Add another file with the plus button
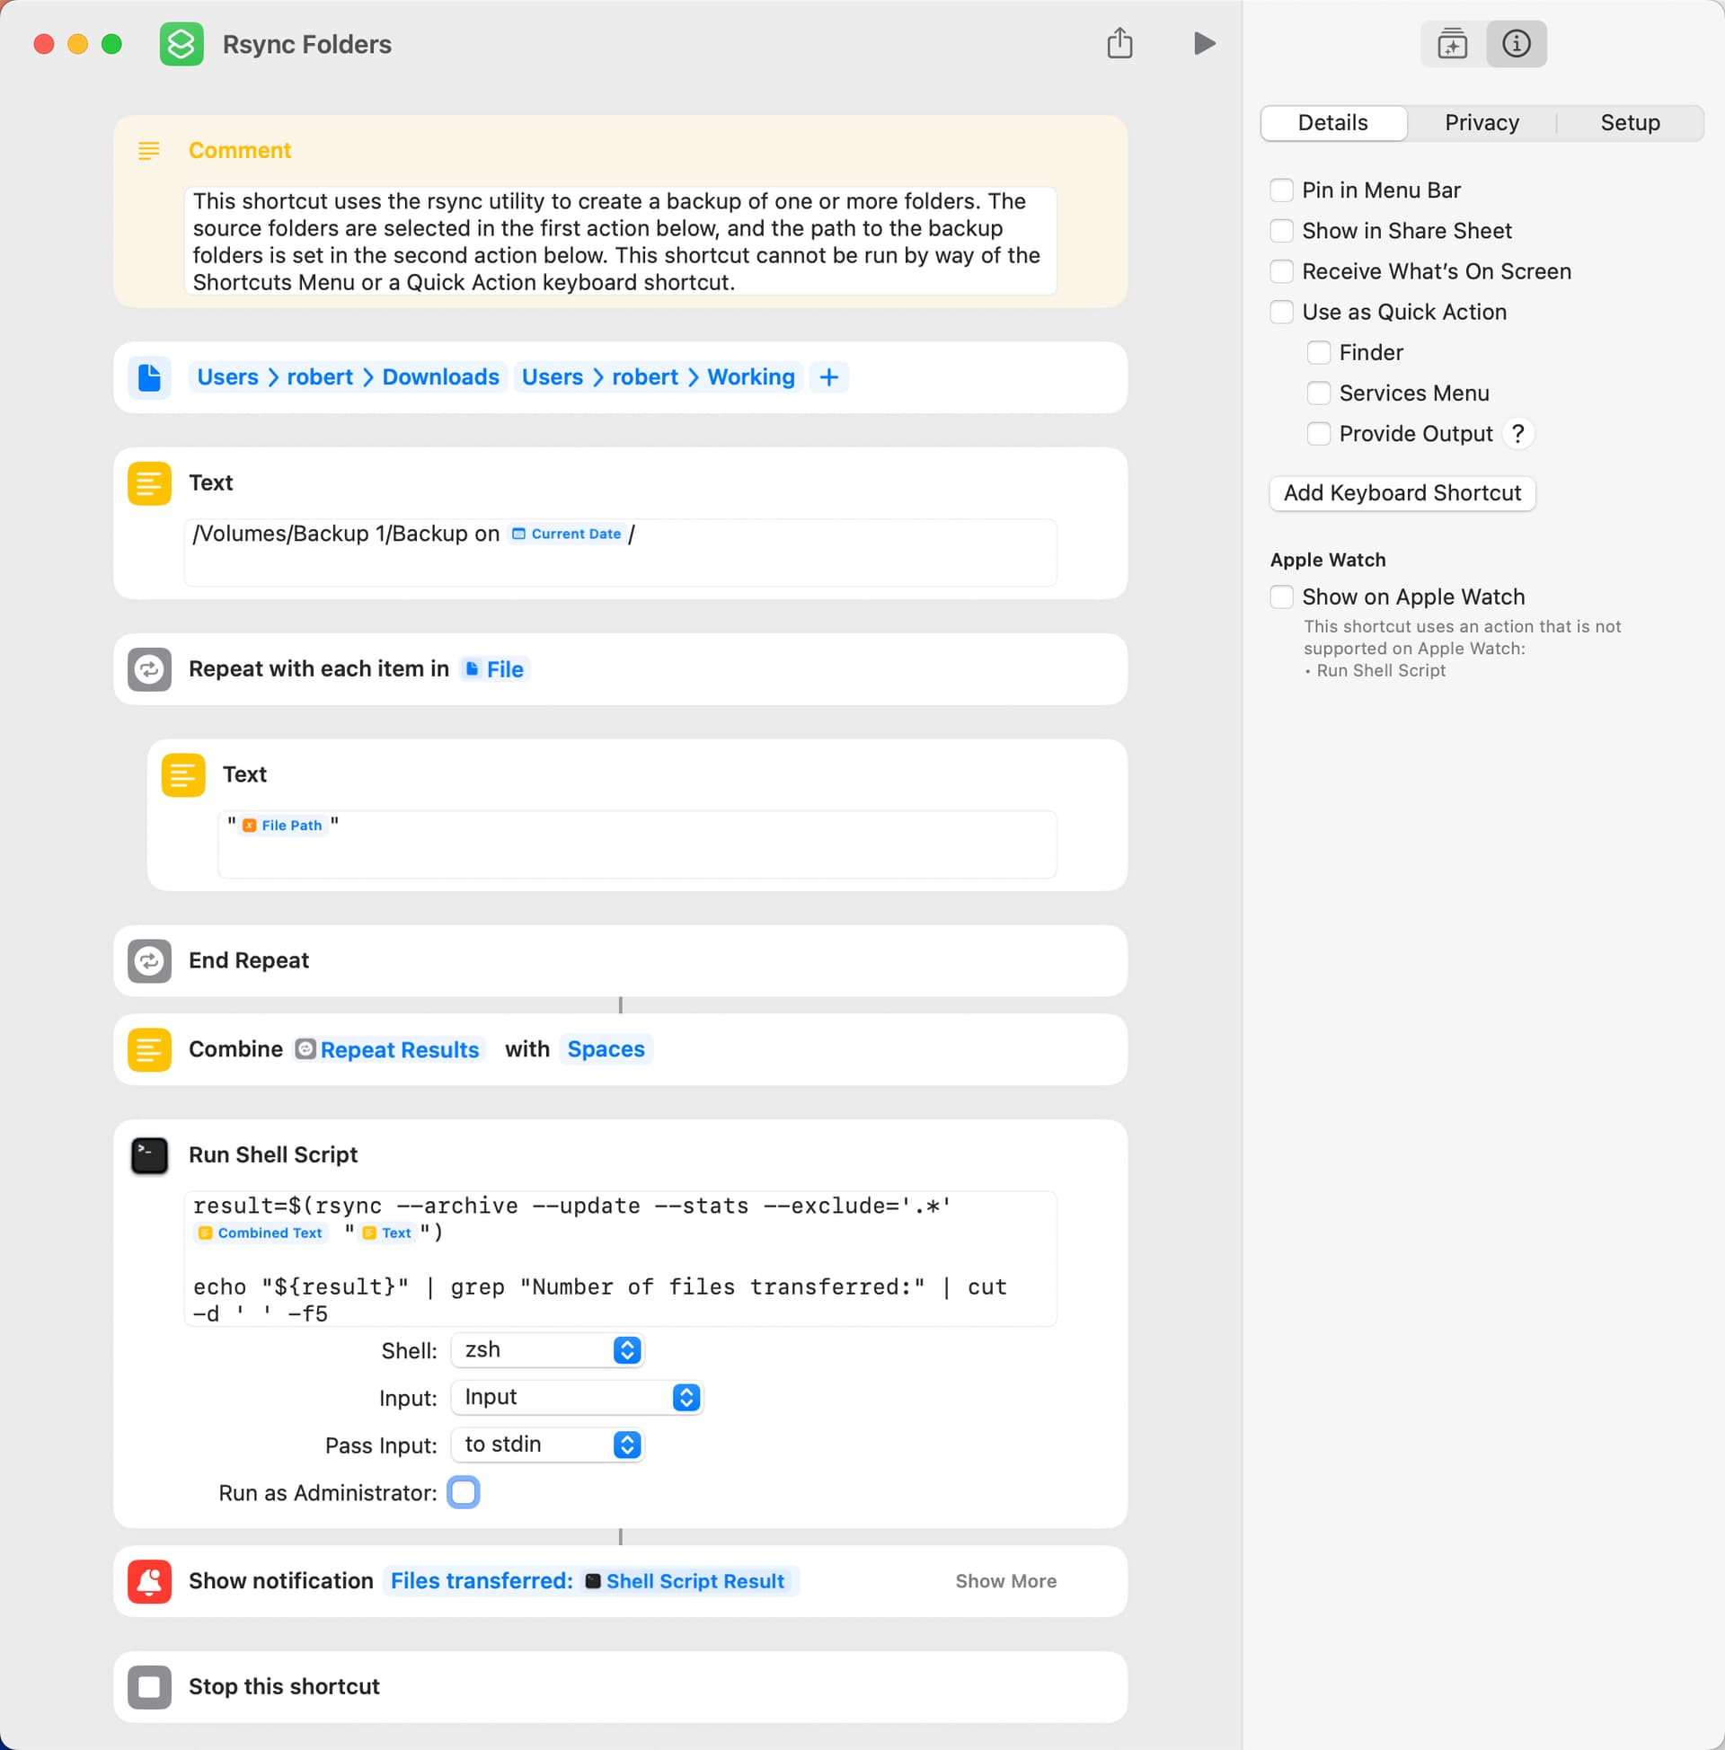Viewport: 1725px width, 1750px height. 829,377
